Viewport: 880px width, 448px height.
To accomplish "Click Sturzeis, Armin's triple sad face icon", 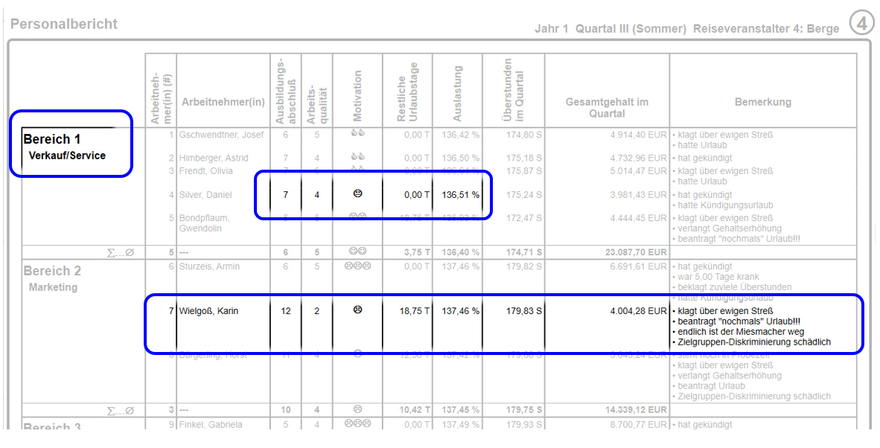I will 357,266.
